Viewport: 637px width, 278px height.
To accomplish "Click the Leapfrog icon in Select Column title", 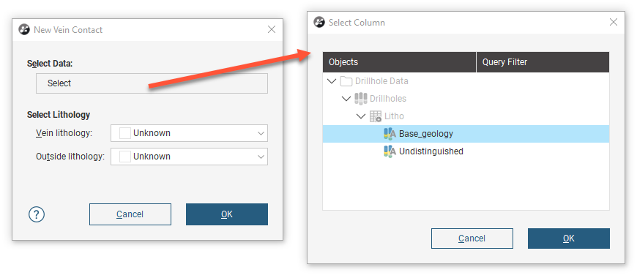I will click(319, 23).
